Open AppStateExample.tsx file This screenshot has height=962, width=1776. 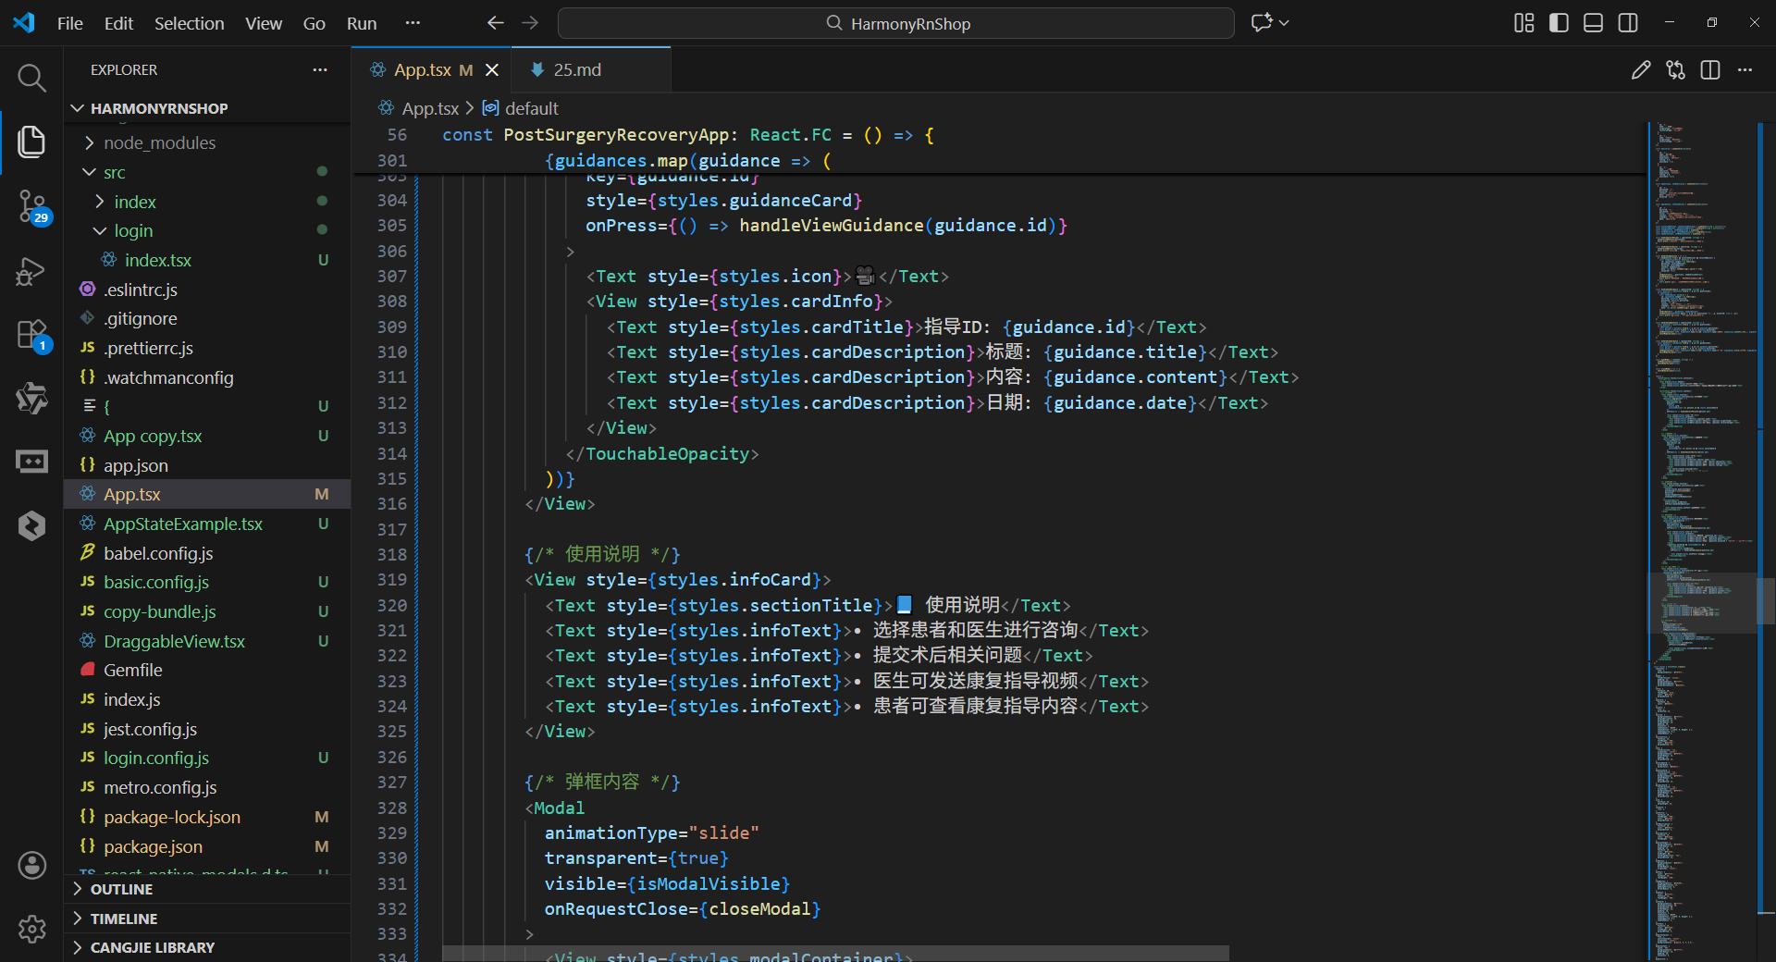coord(207,524)
